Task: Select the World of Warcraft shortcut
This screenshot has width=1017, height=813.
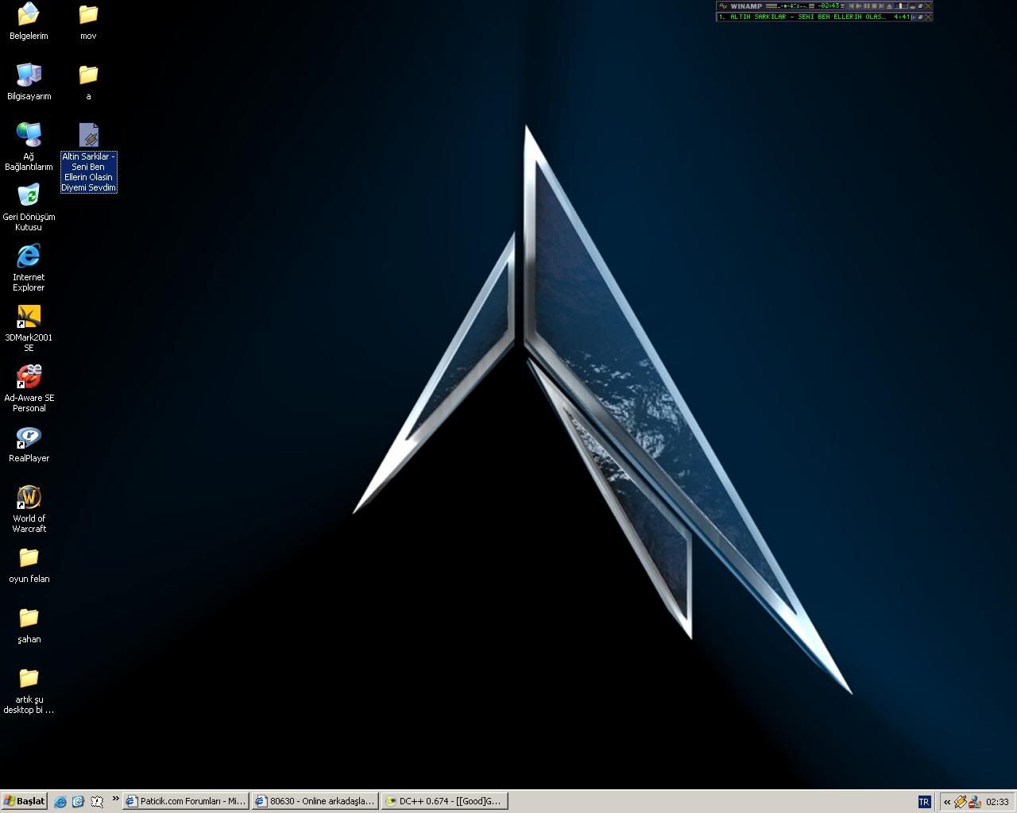Action: click(x=29, y=509)
